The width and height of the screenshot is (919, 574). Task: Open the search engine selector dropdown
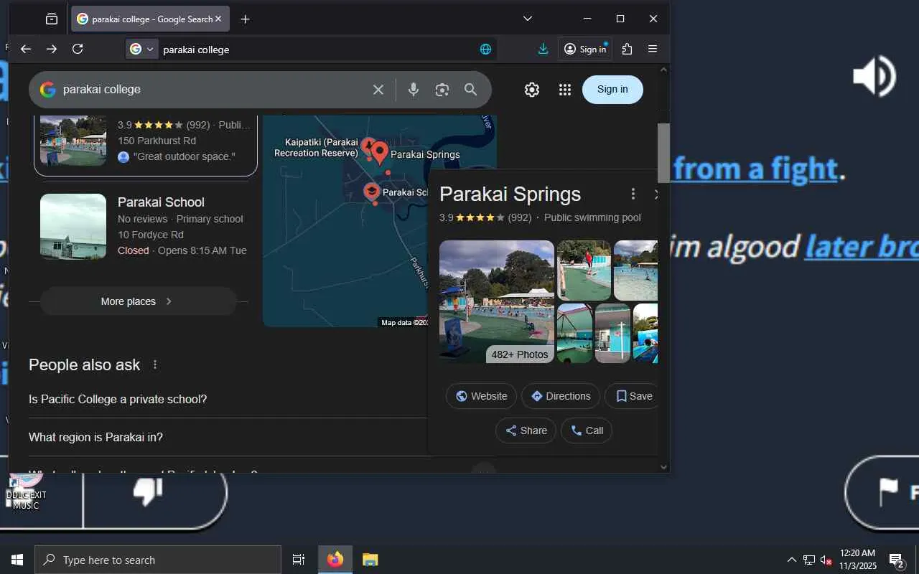click(x=142, y=49)
